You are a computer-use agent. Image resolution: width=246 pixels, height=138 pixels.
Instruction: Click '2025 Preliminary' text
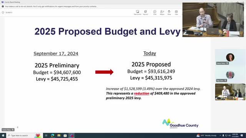57,66
